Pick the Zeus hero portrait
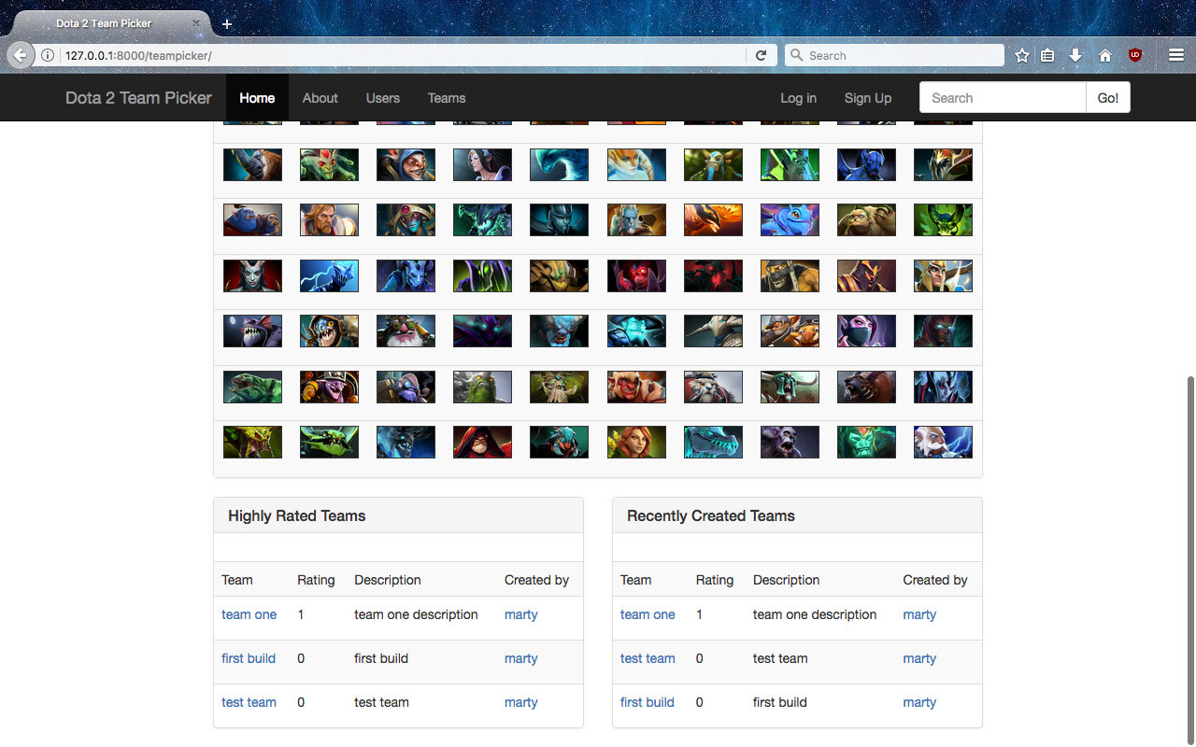Image resolution: width=1196 pixels, height=747 pixels. coord(943,442)
